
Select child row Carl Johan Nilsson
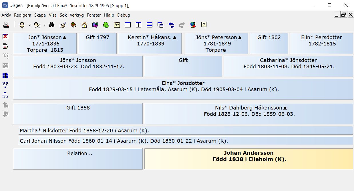186,141
